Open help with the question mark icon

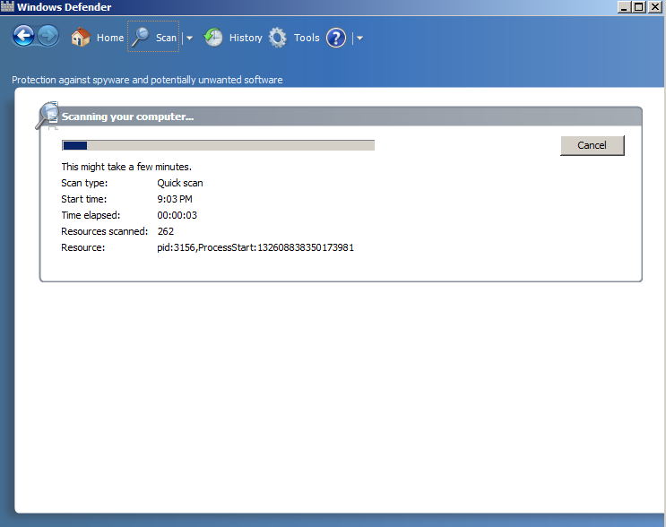click(x=336, y=38)
